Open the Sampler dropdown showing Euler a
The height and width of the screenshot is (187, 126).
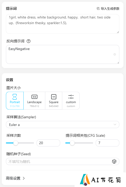63,124
